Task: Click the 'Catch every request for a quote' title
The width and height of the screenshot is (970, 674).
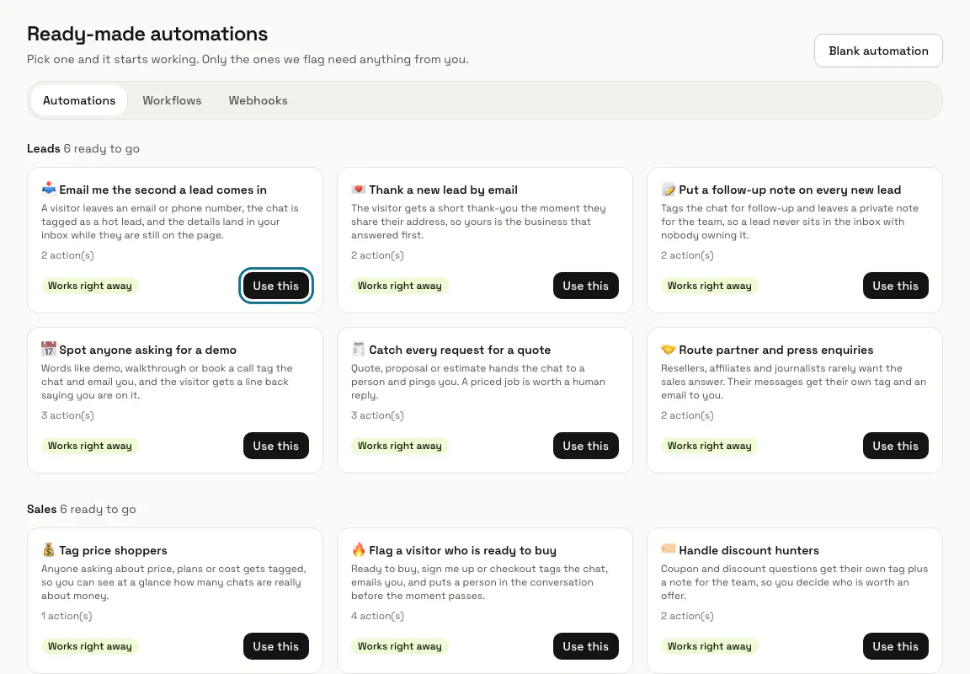Action: 461,350
